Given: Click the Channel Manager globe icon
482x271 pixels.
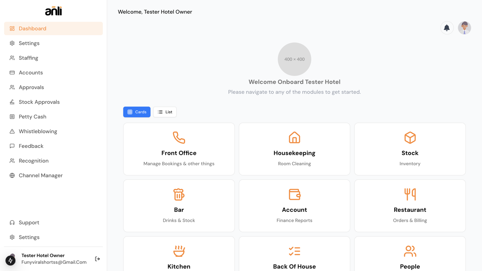Looking at the screenshot, I should tap(12, 175).
